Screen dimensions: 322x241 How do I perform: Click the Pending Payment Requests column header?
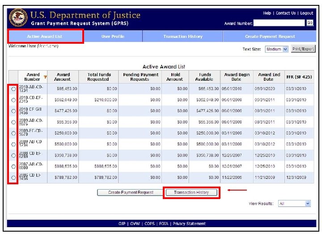coord(140,77)
